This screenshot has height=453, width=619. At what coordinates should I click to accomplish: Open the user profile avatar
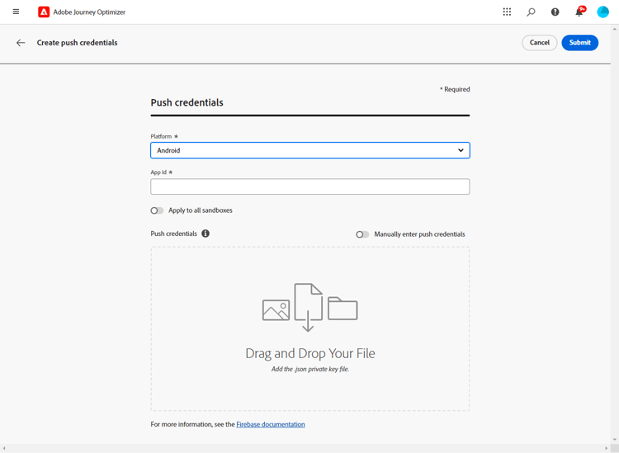(602, 12)
